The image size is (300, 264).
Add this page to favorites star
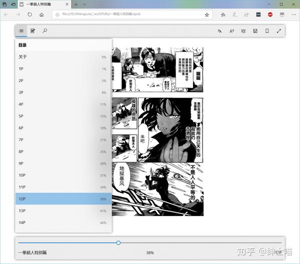point(207,15)
